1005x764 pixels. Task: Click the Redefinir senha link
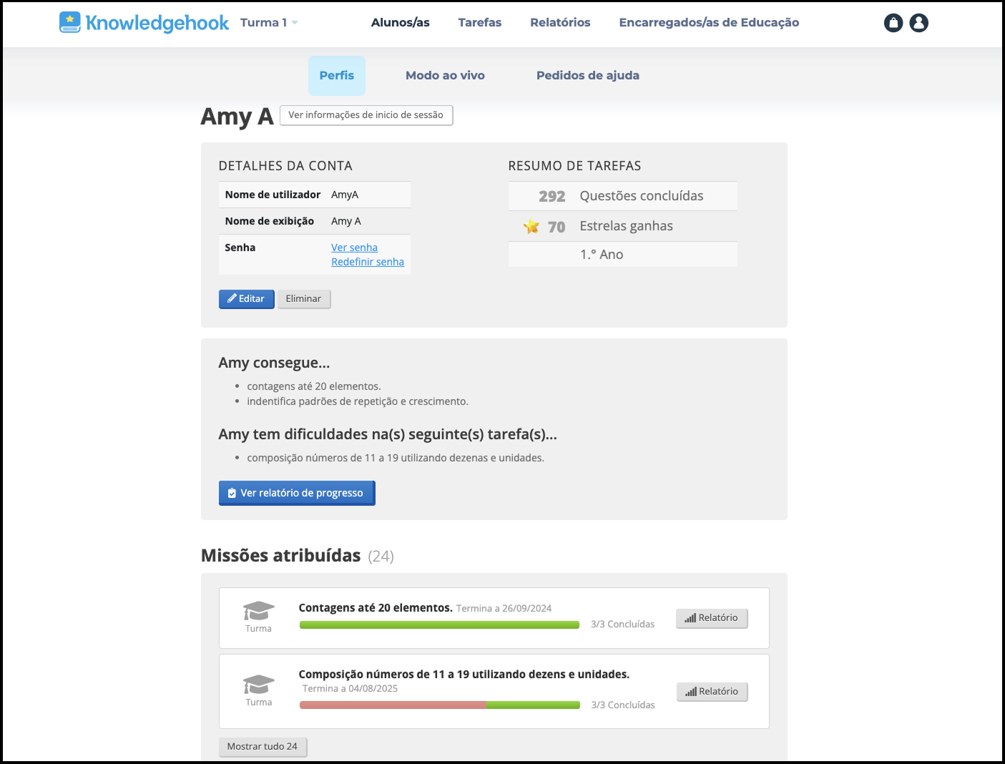[x=368, y=262]
